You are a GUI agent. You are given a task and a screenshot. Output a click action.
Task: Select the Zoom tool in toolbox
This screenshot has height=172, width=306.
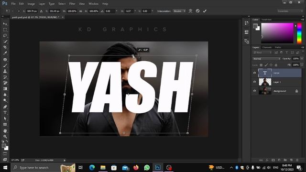pos(5,137)
